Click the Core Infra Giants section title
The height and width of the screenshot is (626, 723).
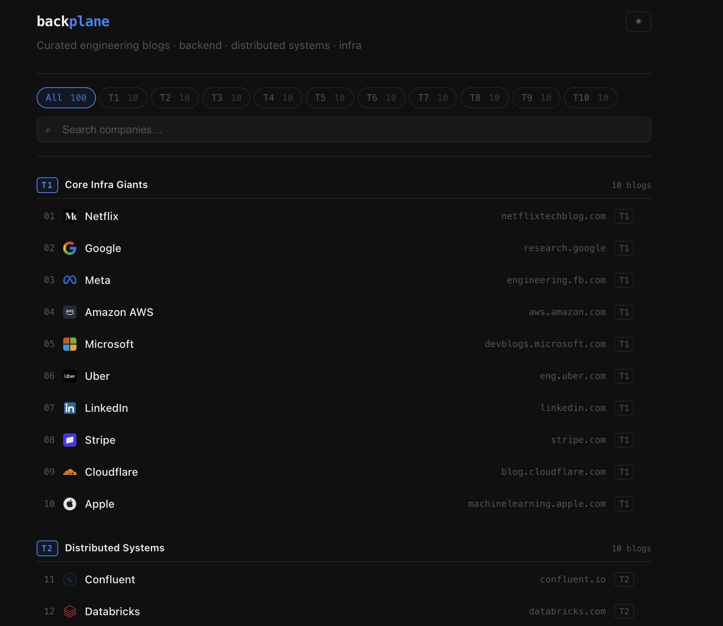[106, 185]
